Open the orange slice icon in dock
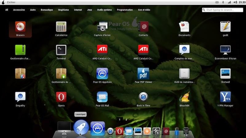 coord(147,131)
